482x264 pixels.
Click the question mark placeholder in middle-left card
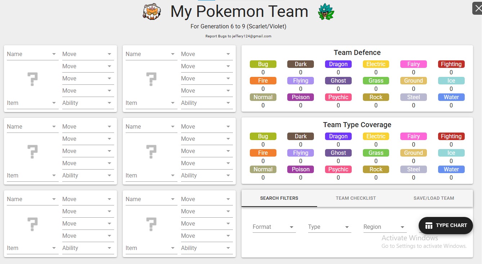pyautogui.click(x=32, y=151)
